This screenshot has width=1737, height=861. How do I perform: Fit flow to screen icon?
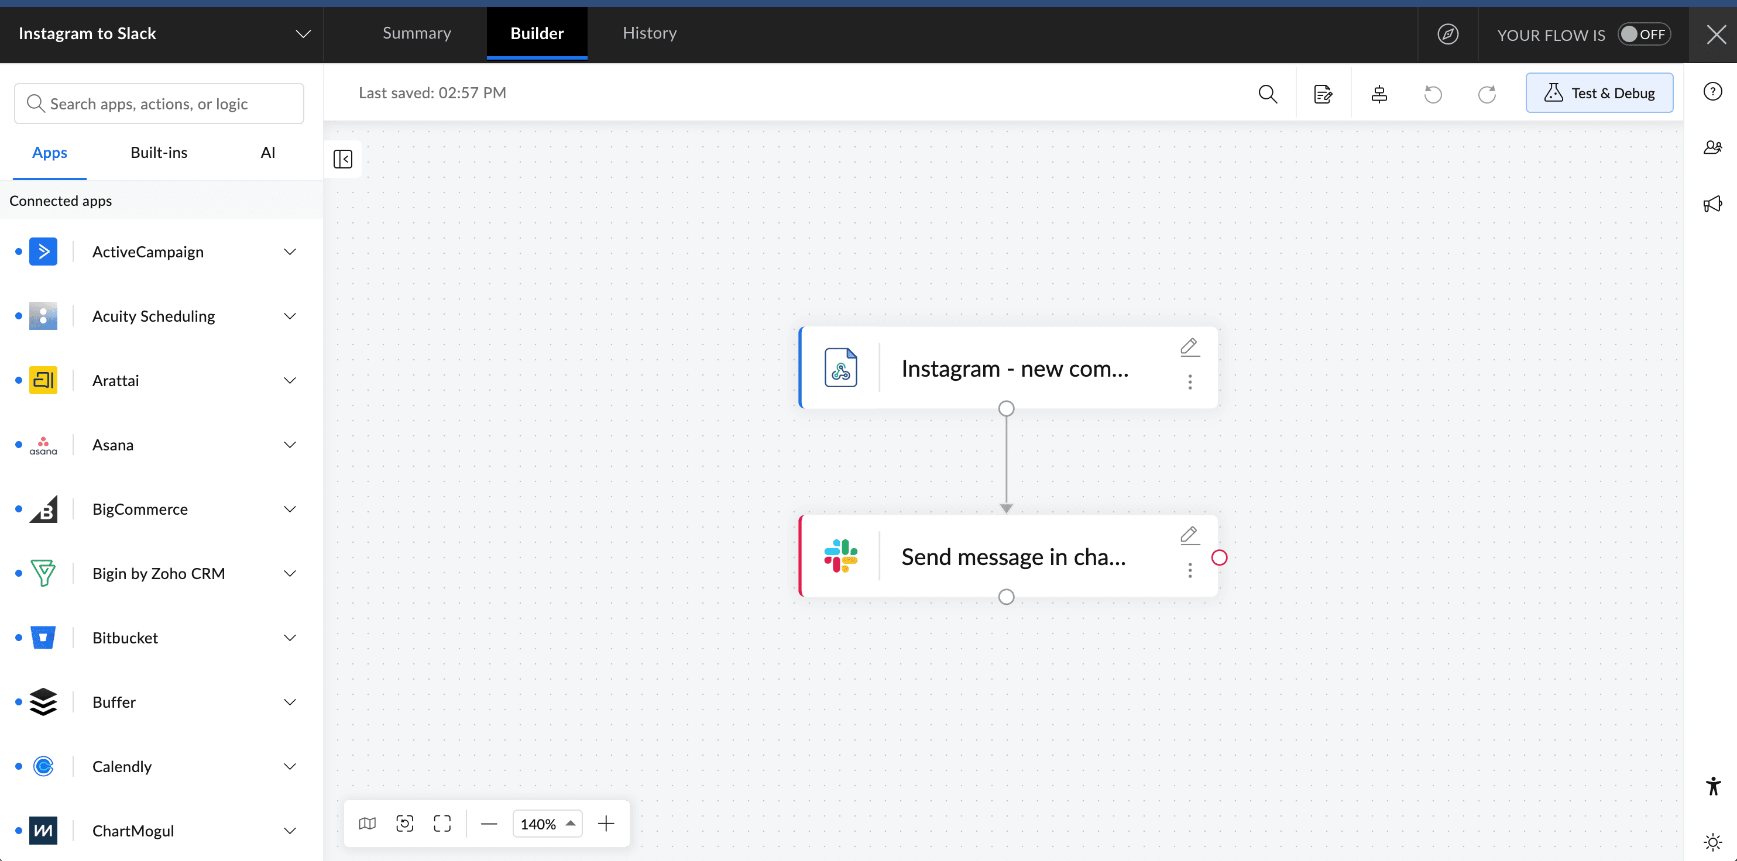pyautogui.click(x=442, y=823)
